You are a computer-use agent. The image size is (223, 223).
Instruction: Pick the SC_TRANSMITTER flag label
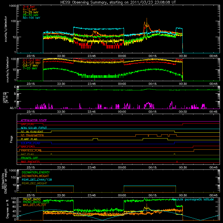pos(32,135)
